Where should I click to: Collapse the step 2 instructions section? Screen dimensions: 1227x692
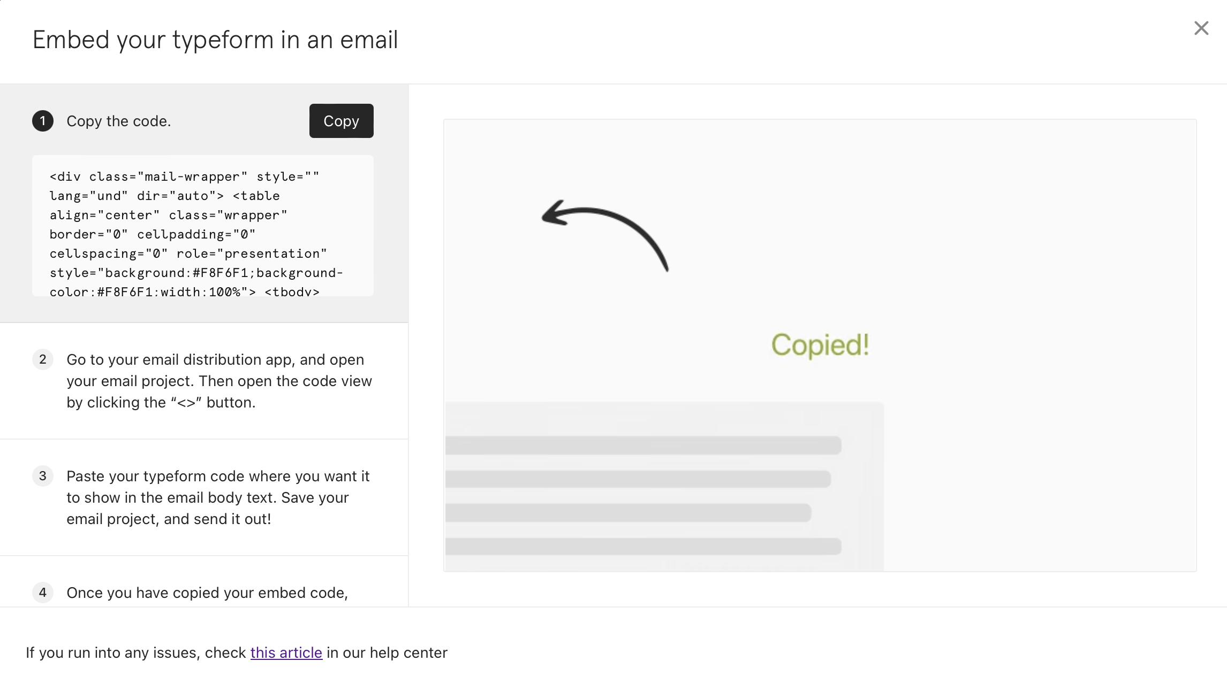tap(219, 381)
